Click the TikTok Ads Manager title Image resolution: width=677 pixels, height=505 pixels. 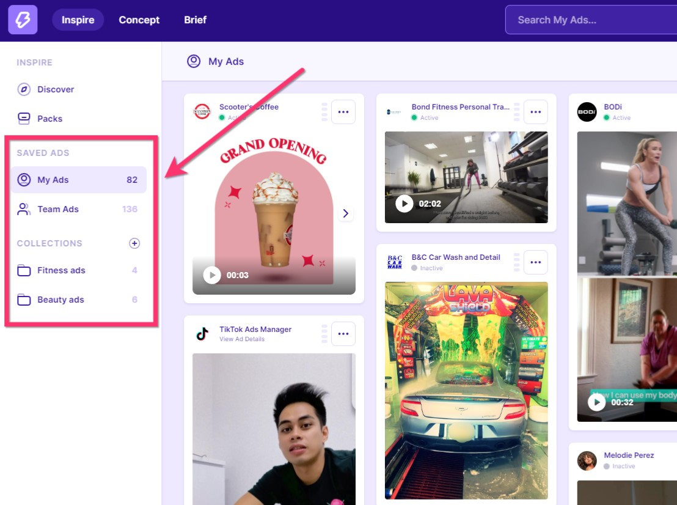[x=255, y=329]
